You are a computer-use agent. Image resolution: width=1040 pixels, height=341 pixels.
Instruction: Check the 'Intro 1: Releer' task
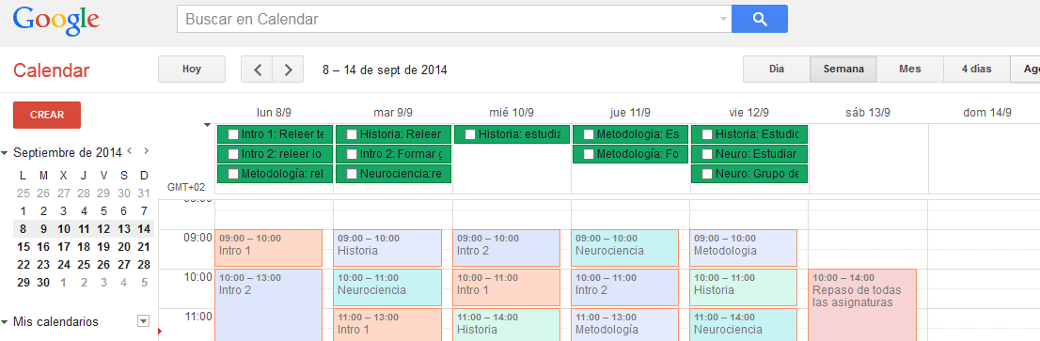233,134
